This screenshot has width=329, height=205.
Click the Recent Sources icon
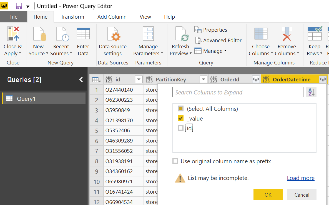62,34
